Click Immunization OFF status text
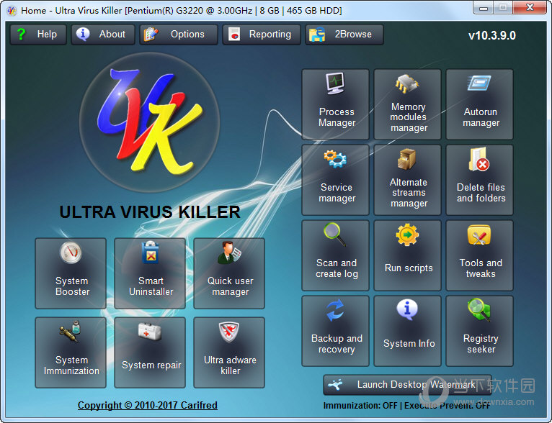552x423 pixels. click(360, 406)
